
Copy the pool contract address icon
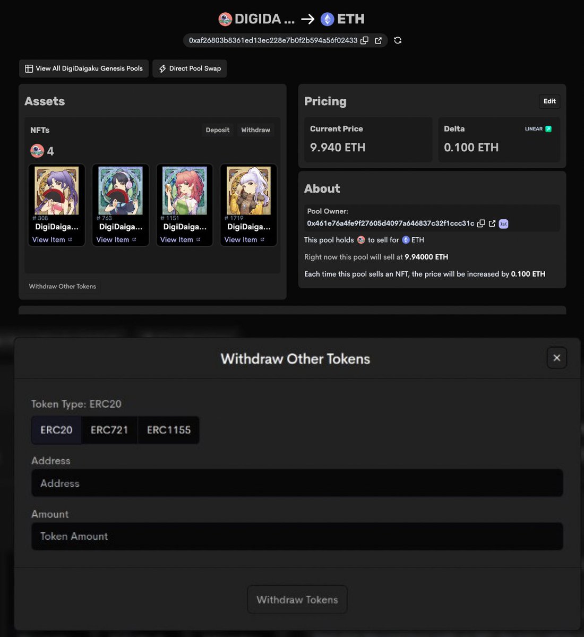(364, 40)
